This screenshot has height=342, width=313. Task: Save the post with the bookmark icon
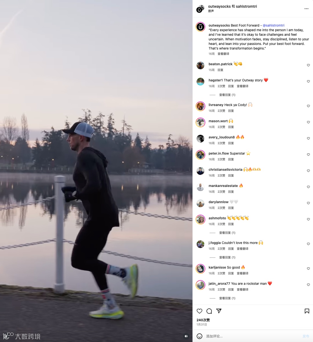[307, 311]
